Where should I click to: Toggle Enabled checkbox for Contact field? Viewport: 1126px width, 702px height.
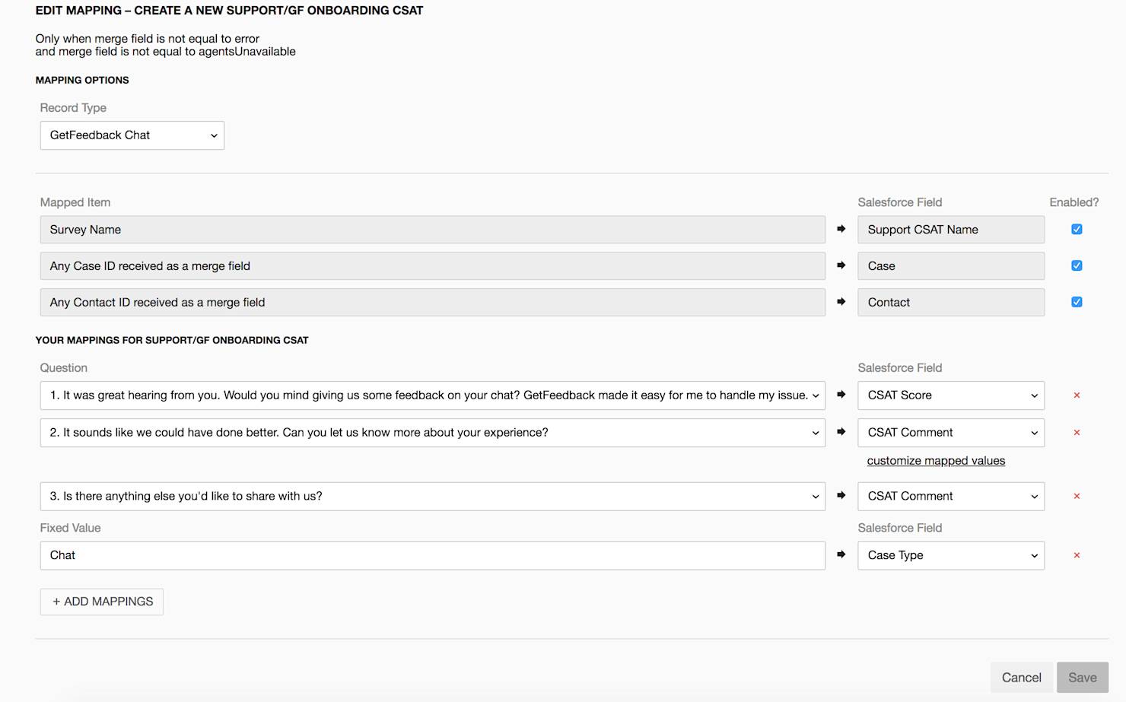[1077, 302]
